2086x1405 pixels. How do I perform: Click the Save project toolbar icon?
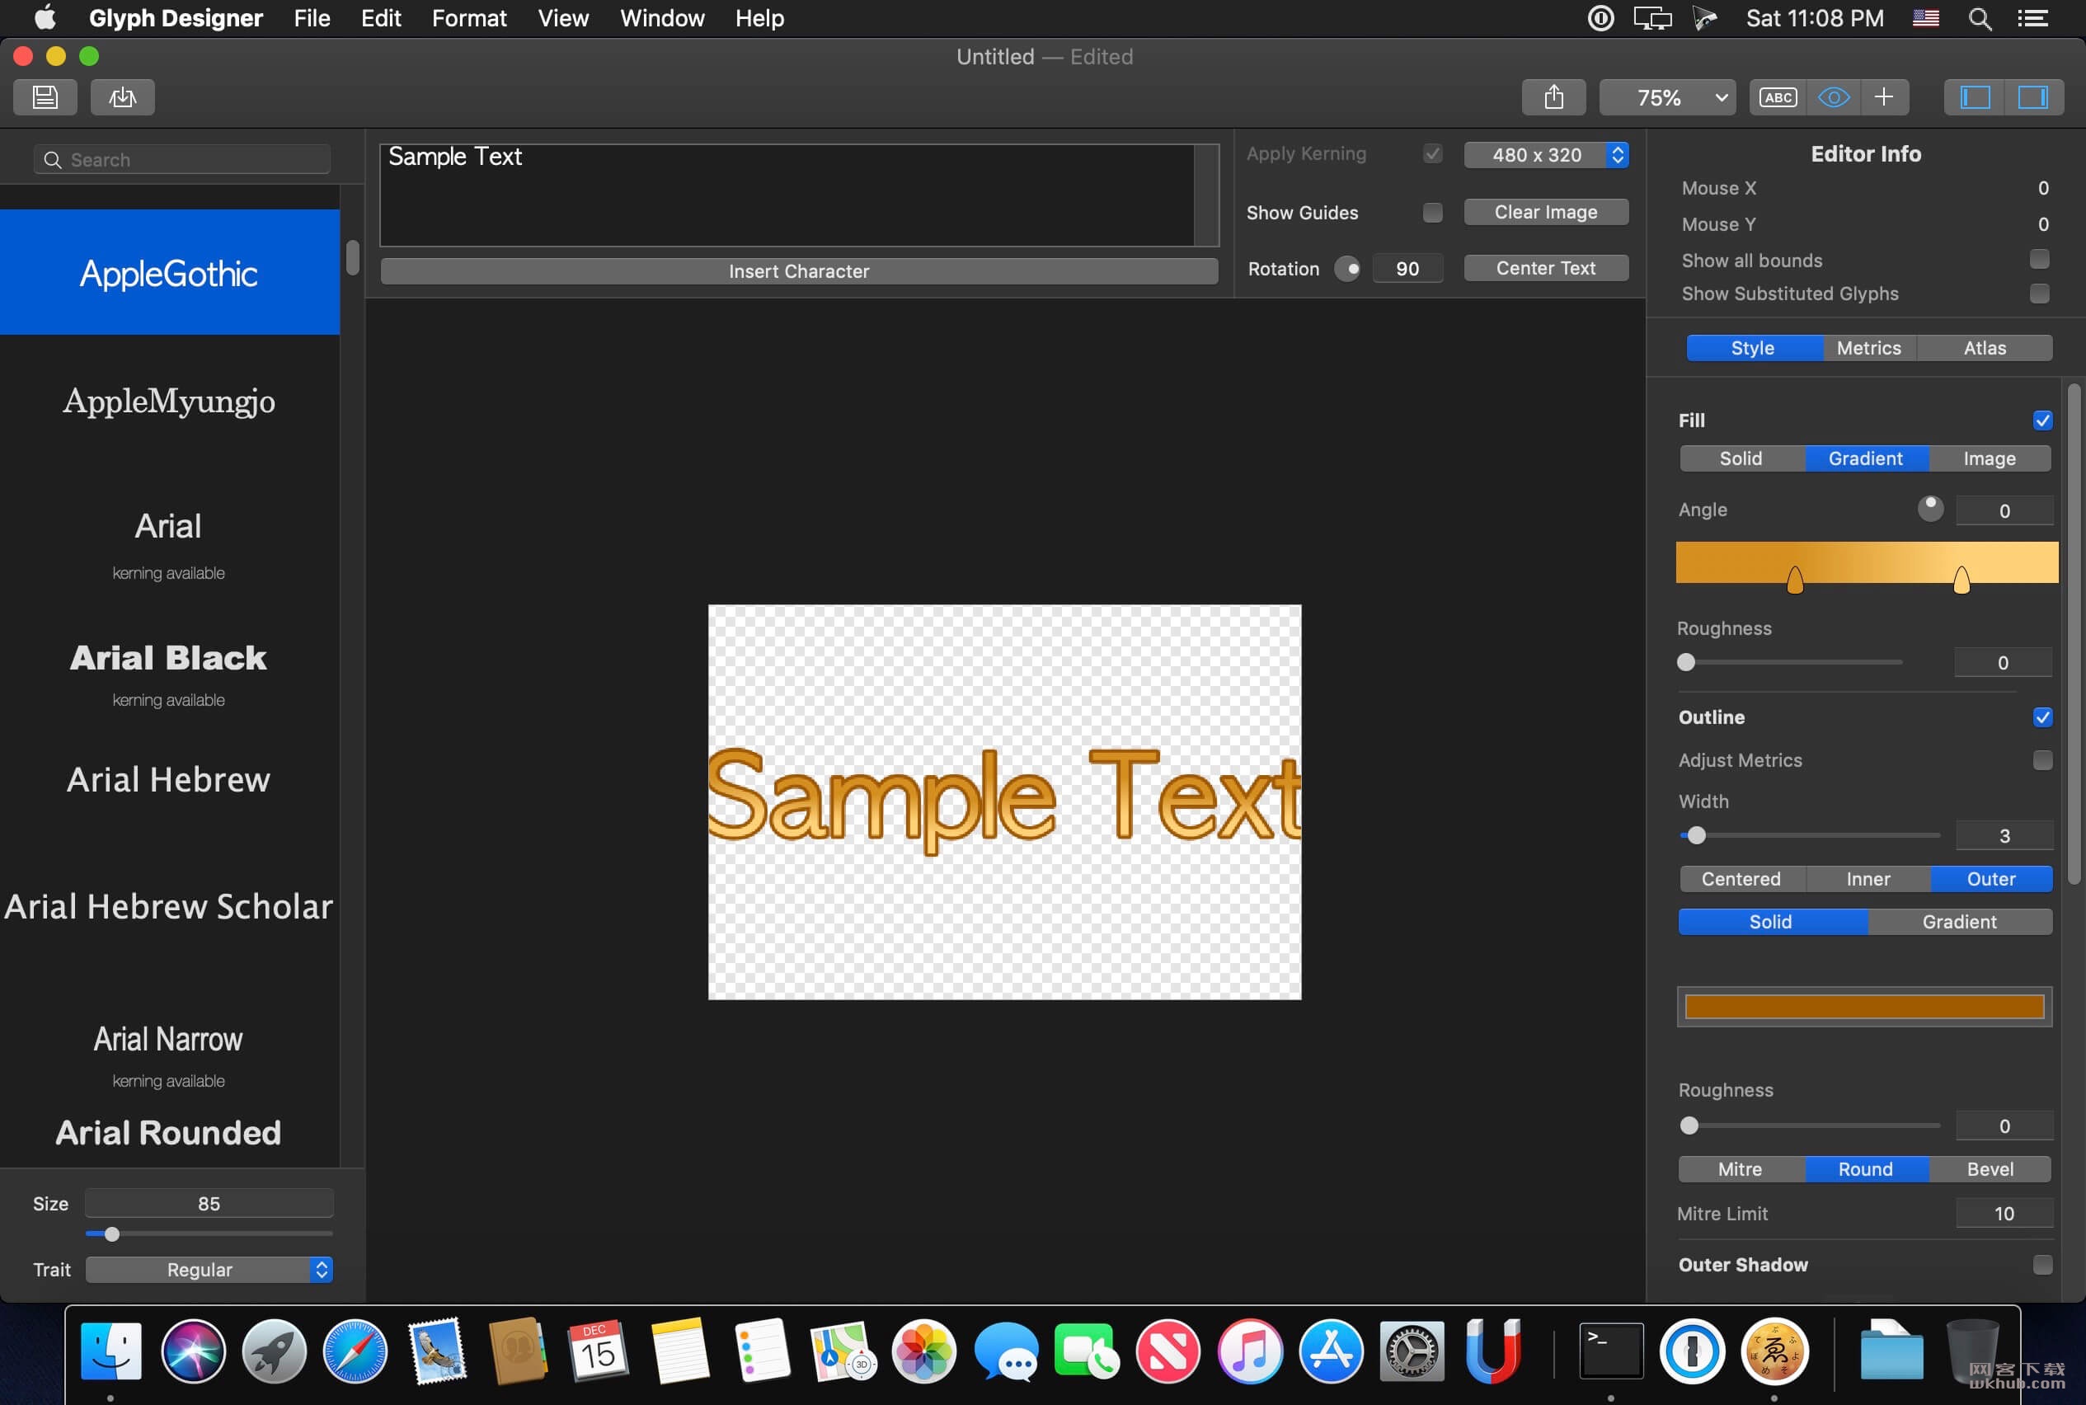[x=45, y=96]
